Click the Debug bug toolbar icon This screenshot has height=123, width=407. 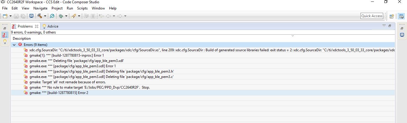click(61, 16)
